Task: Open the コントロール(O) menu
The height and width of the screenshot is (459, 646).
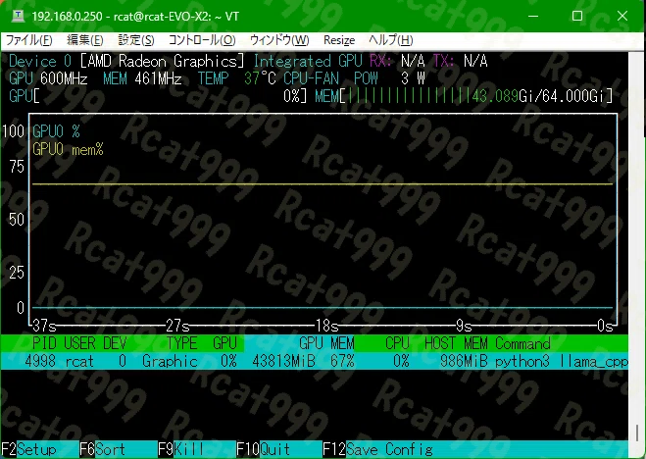Action: (x=202, y=40)
